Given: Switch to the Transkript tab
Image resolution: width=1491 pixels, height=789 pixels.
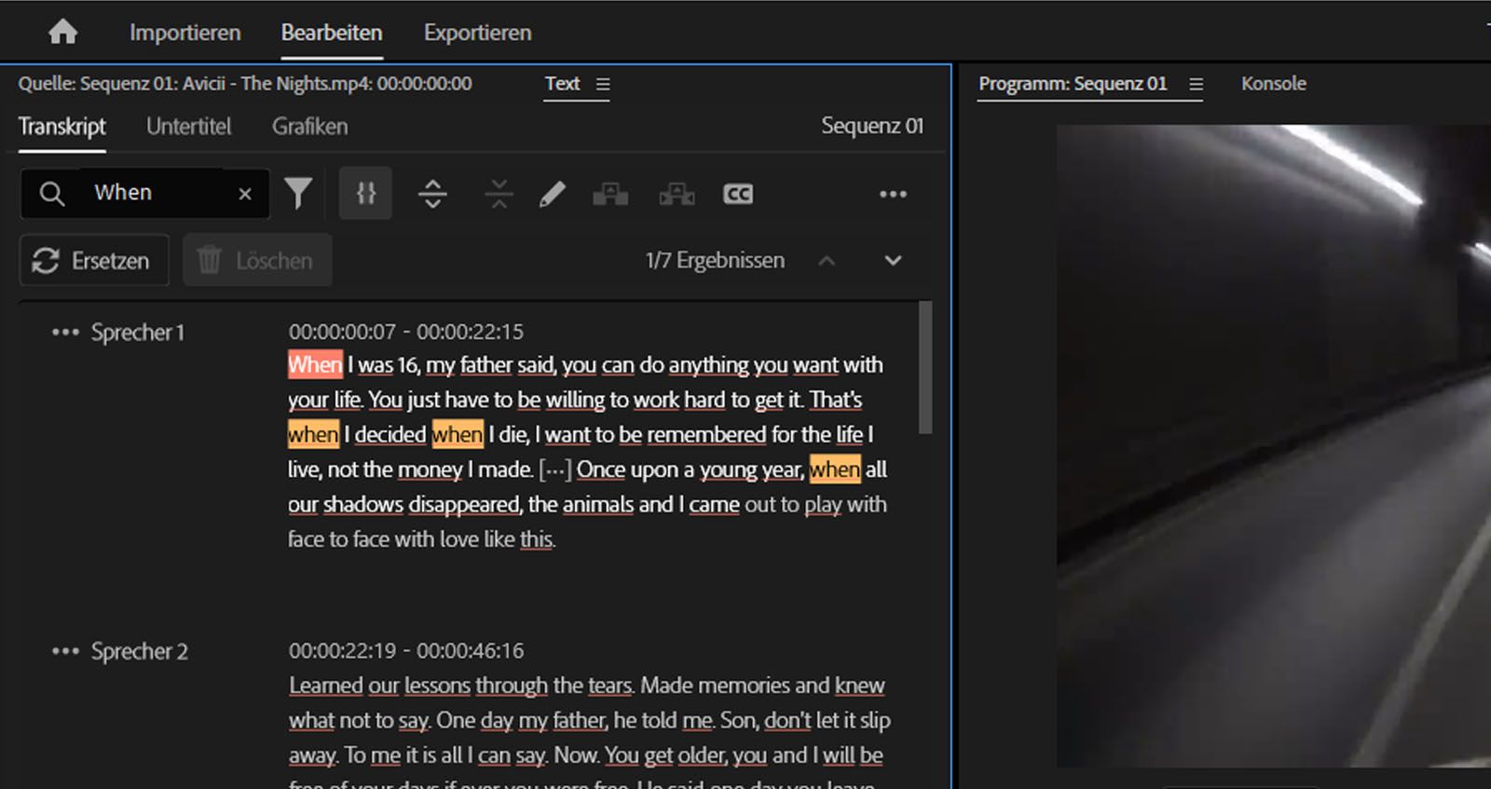Looking at the screenshot, I should pos(62,127).
